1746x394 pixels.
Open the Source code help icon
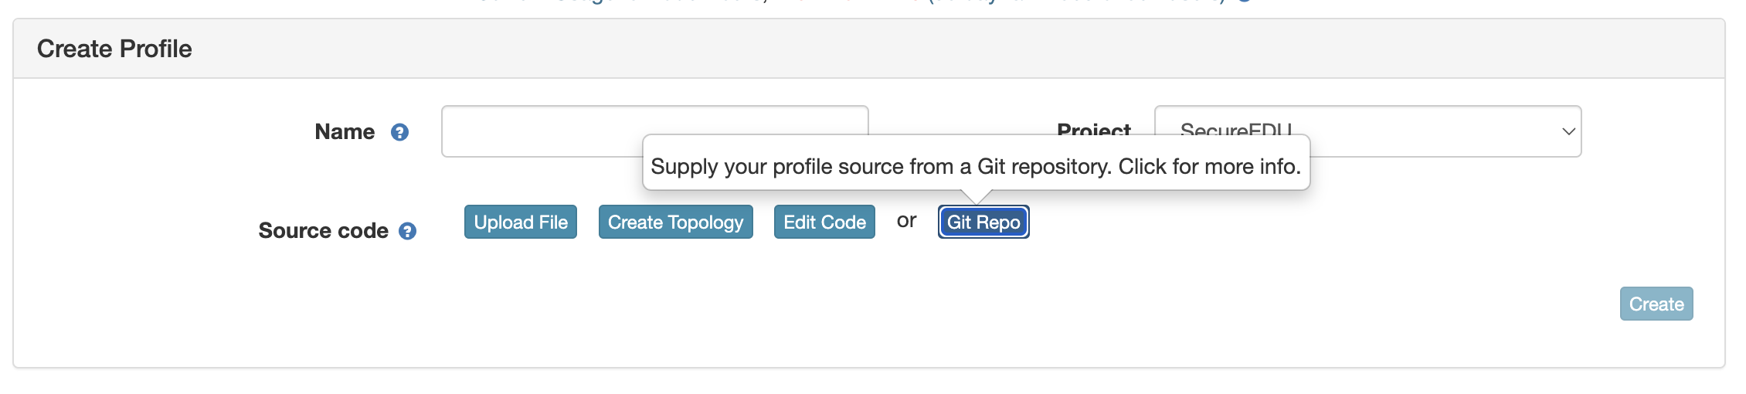[407, 231]
